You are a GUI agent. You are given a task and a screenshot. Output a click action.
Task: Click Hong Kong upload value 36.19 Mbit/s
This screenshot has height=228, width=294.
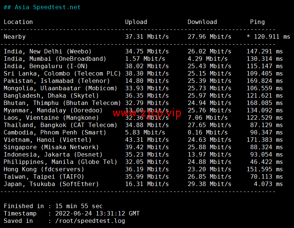click(147, 169)
